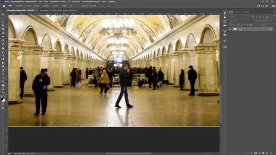Select the Pen tool
Image resolution: width=276 pixels, height=155 pixels.
(3, 70)
